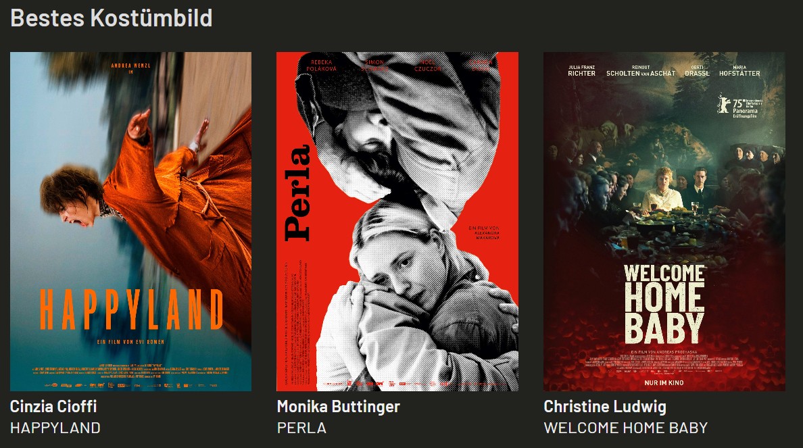The width and height of the screenshot is (803, 448).
Task: Select the PERLA film title caption
Action: coord(301,428)
